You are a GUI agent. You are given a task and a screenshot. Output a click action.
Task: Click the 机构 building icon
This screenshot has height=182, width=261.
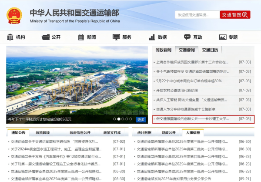pos(10,37)
